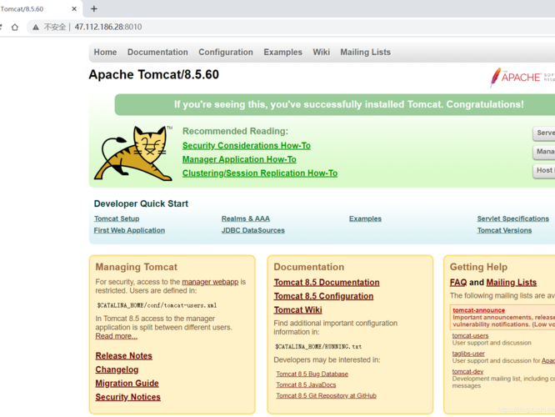Open Security Considerations How-To link

tap(247, 146)
